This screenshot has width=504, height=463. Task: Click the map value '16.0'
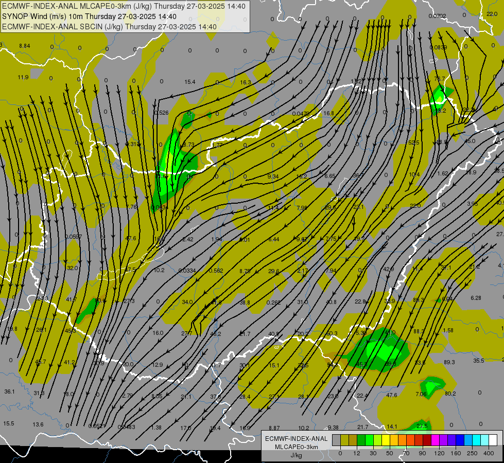point(158,333)
